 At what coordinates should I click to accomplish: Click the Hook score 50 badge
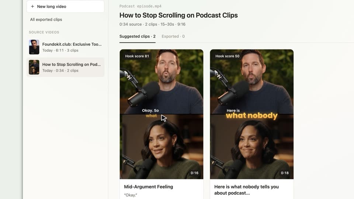click(x=228, y=56)
